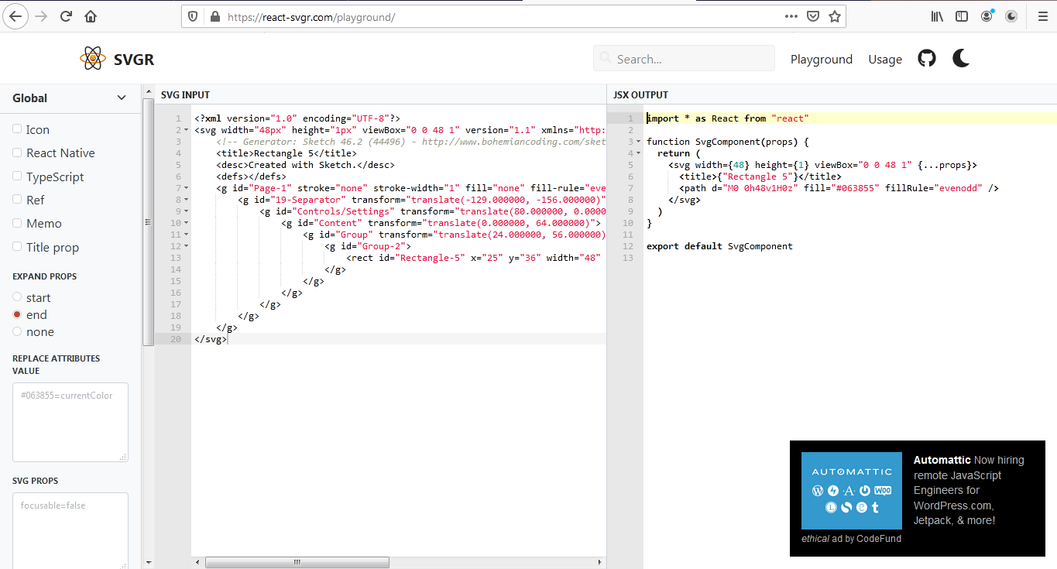Enable the Title prop checkbox

coord(17,246)
